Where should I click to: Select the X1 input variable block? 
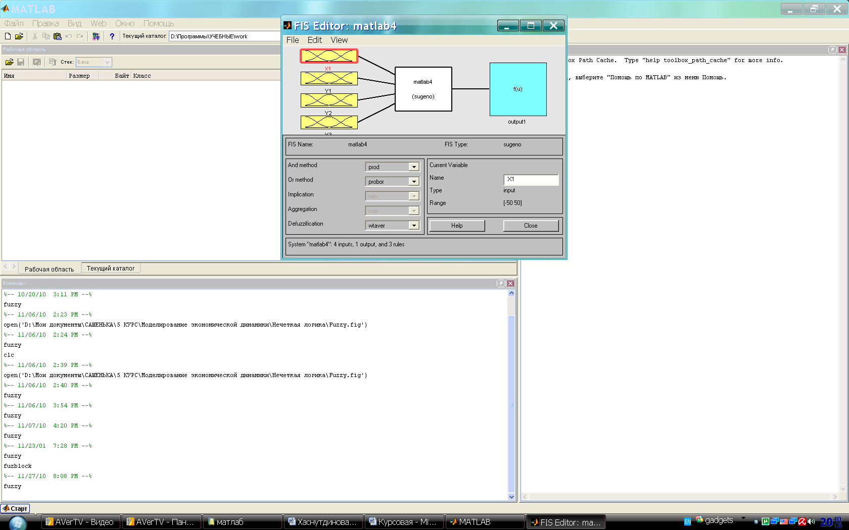click(x=329, y=56)
